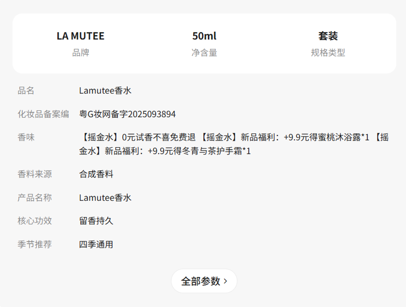Click the 净含量 label
The image size is (406, 307).
[x=204, y=53]
